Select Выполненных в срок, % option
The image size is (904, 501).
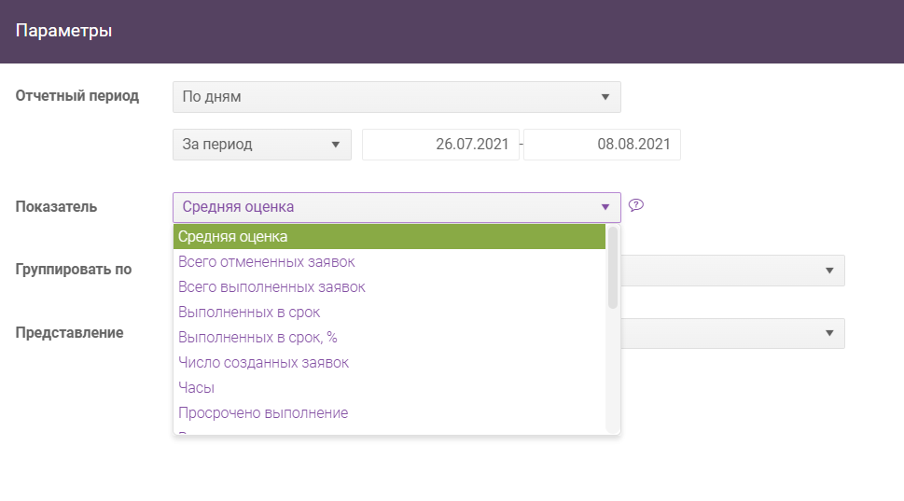tap(389, 338)
